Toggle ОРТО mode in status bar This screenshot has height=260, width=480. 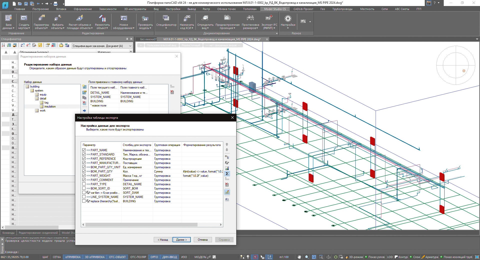click(x=154, y=257)
